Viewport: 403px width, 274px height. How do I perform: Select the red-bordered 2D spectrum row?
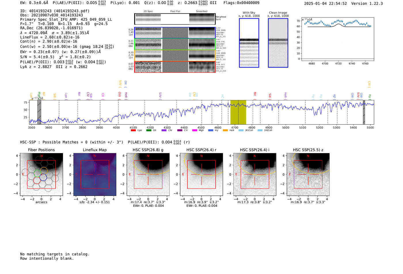175,67
